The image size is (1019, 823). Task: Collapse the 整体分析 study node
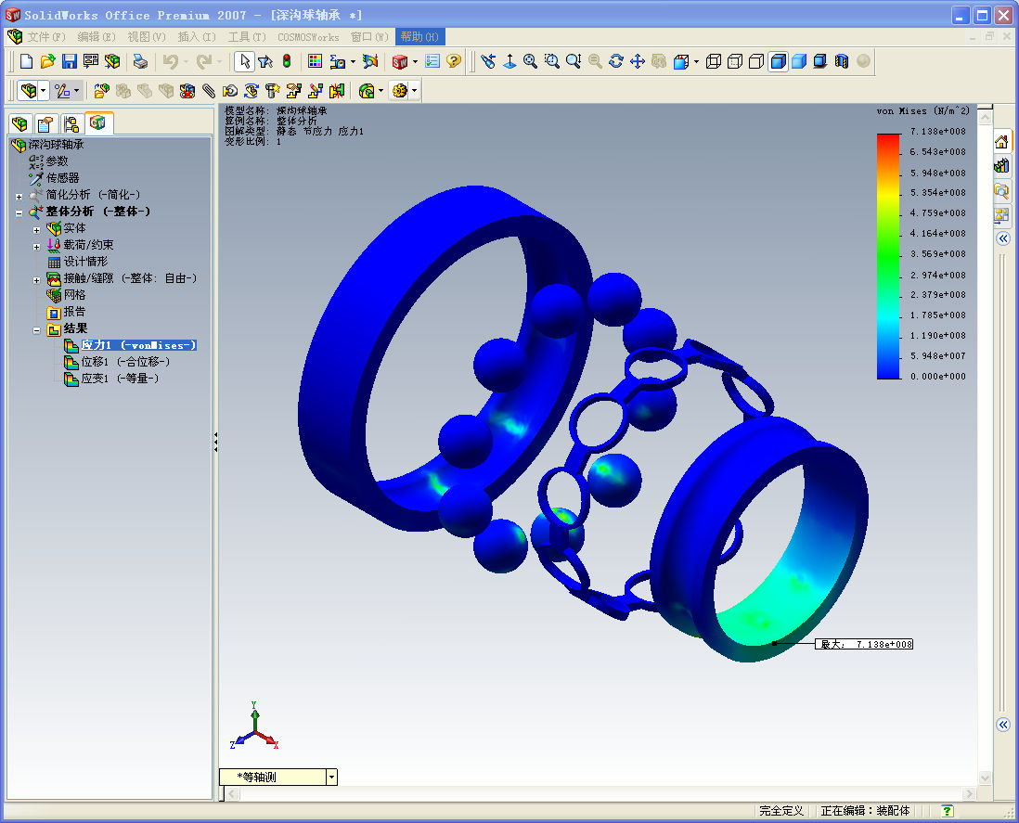19,213
